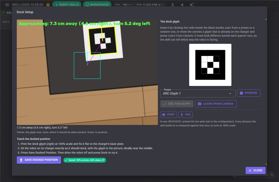Toggle the middle-right cell of the glyph grid
Viewport: 279px width, 182px height.
216,65
